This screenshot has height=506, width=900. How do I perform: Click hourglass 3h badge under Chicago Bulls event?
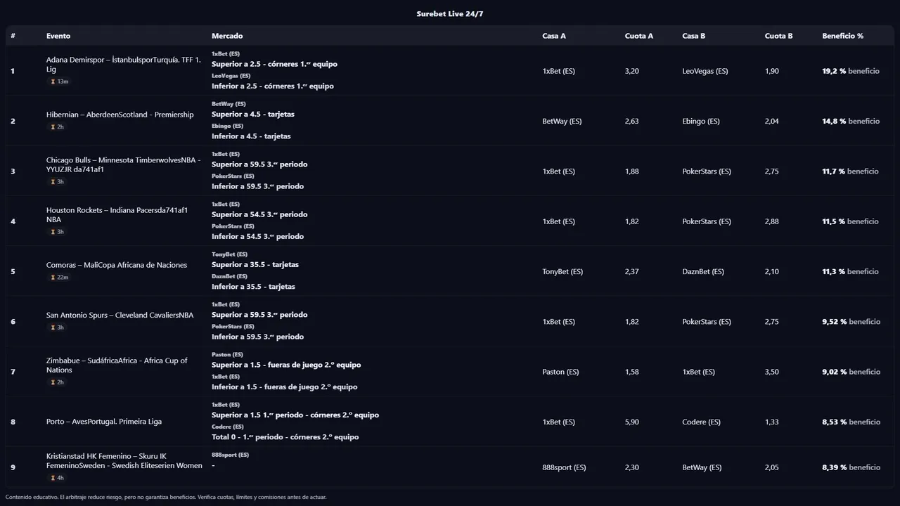[57, 182]
